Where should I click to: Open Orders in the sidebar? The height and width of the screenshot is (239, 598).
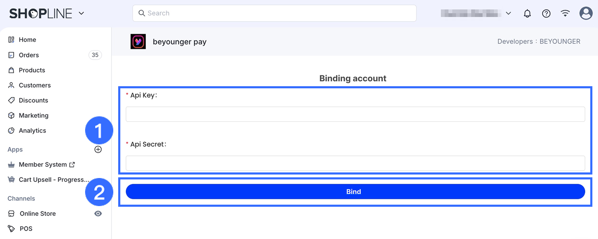29,55
